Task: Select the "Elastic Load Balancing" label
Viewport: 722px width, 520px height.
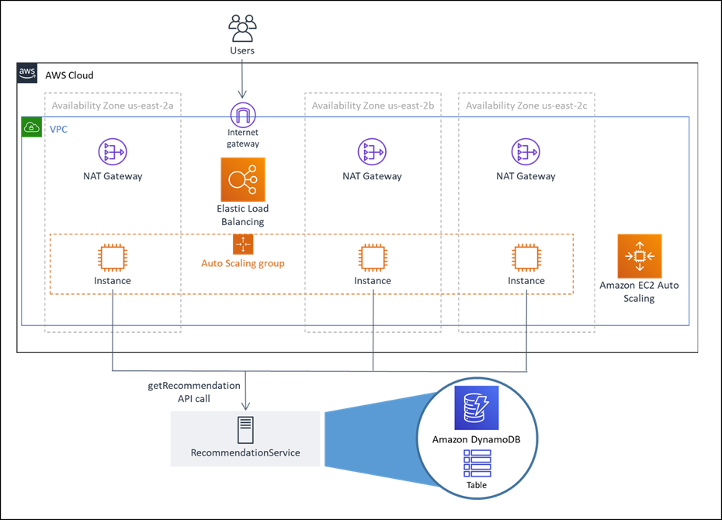Action: tap(243, 215)
